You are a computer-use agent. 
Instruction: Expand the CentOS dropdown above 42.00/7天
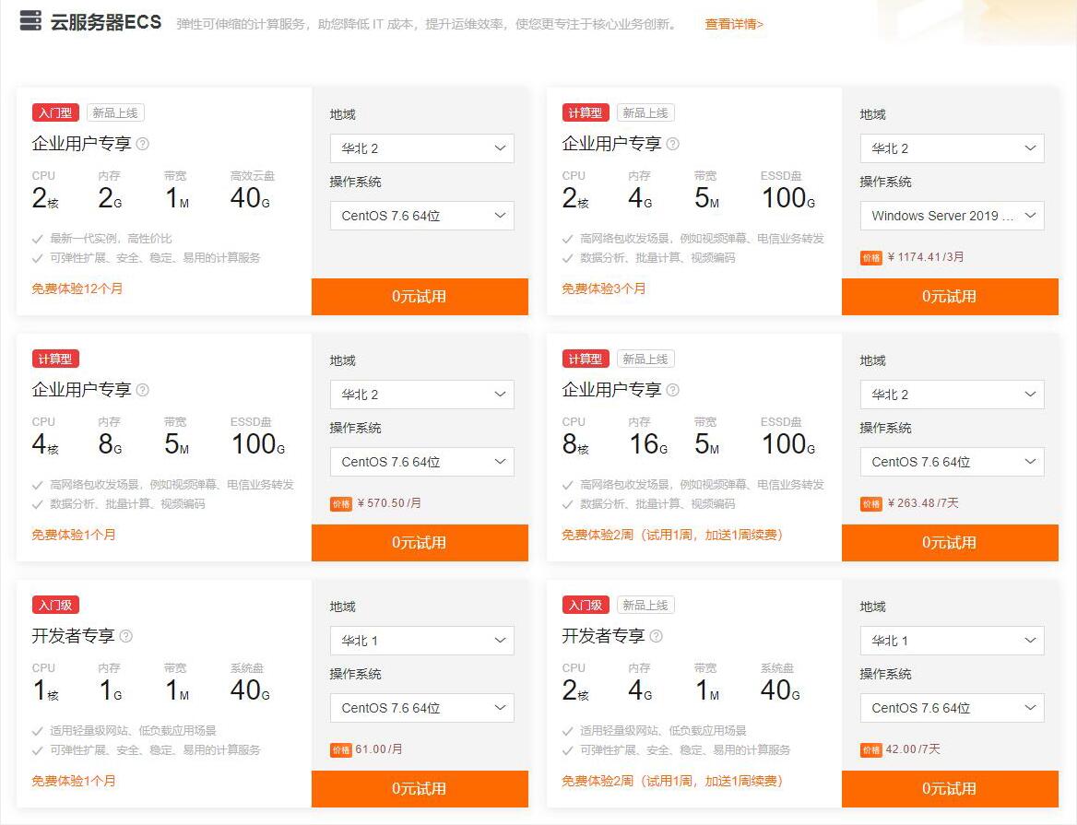click(952, 708)
